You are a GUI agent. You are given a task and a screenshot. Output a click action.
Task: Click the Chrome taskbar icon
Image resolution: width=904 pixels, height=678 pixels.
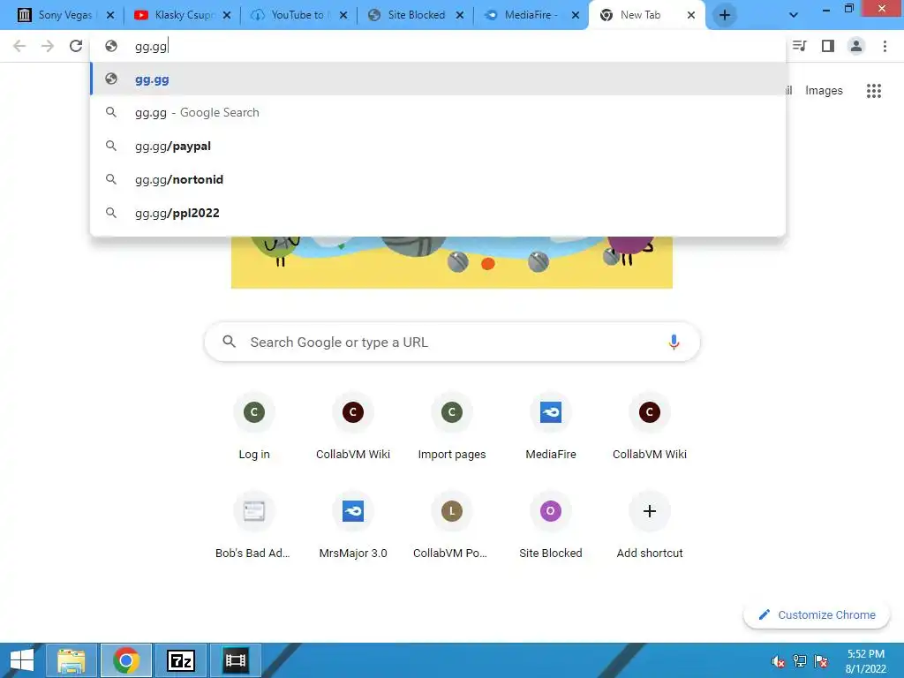click(126, 660)
